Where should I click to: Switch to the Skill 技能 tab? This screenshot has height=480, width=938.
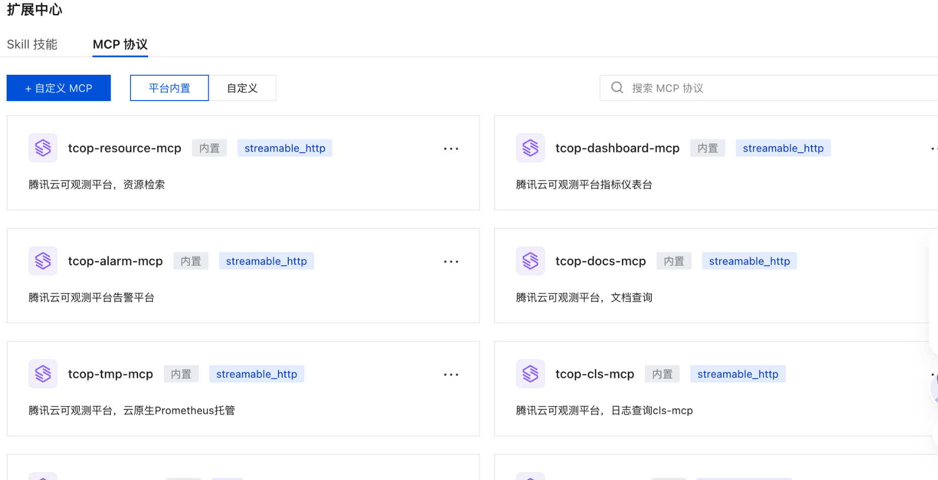(32, 44)
